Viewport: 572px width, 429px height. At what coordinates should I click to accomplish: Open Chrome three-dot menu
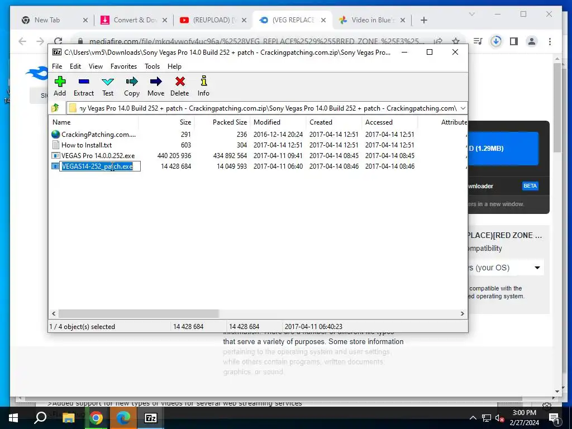point(550,41)
